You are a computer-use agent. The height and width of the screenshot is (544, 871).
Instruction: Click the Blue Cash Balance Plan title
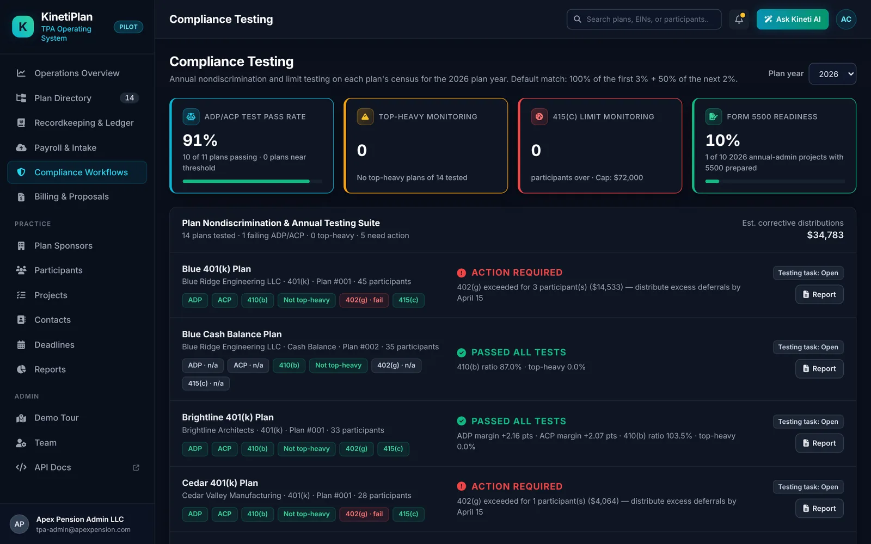pos(232,334)
